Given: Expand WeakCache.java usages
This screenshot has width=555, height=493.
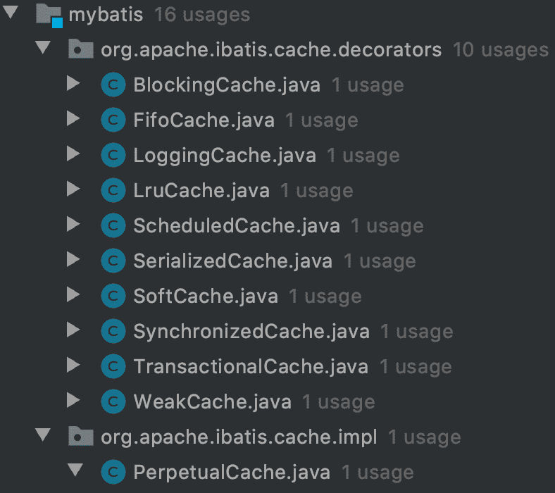Looking at the screenshot, I should (x=73, y=400).
